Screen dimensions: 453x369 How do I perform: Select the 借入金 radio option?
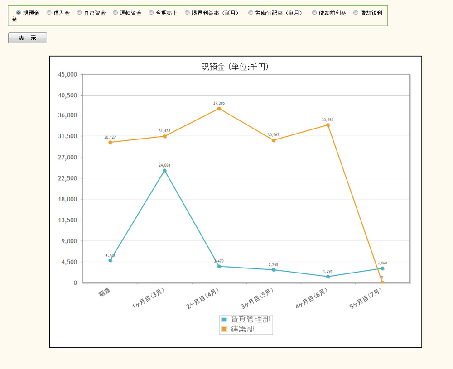(49, 13)
